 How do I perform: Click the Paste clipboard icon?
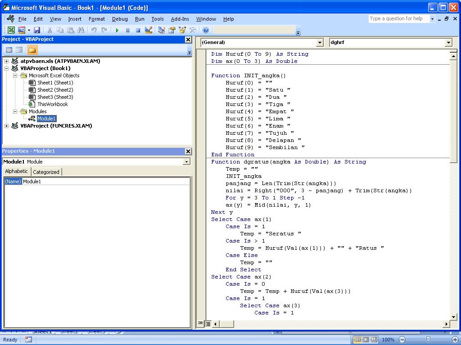[71, 30]
